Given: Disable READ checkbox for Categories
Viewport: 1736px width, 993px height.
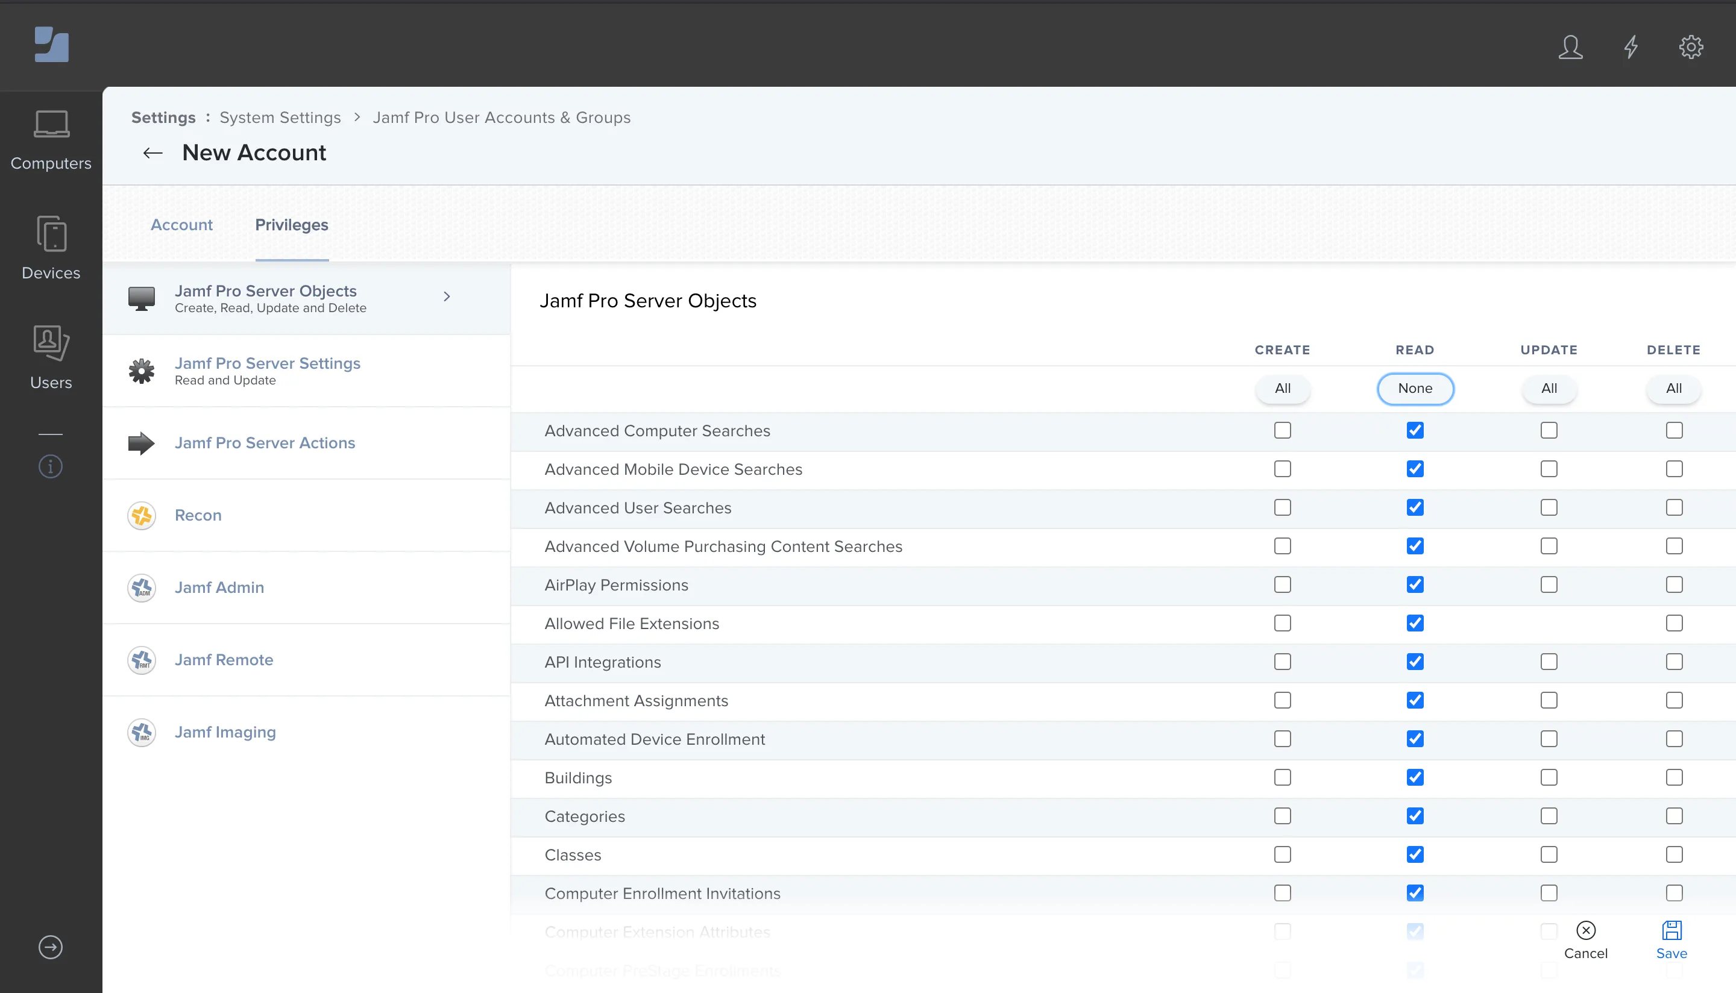Looking at the screenshot, I should 1415,815.
